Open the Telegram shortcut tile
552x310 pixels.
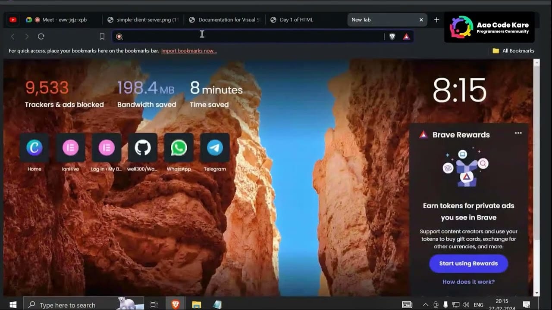tap(215, 148)
